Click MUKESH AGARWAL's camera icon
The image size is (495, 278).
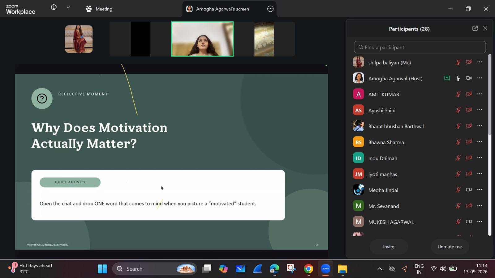click(469, 221)
